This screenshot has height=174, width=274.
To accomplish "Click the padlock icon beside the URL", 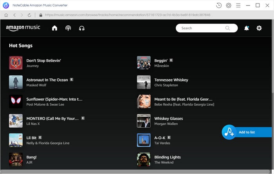I will (x=41, y=15).
